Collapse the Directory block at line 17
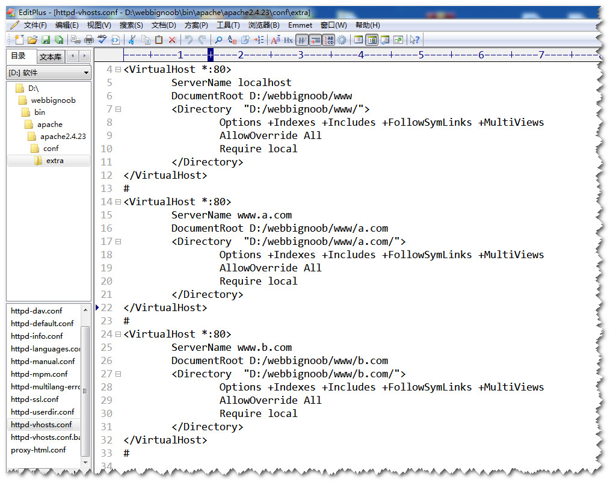The image size is (613, 485). click(118, 242)
